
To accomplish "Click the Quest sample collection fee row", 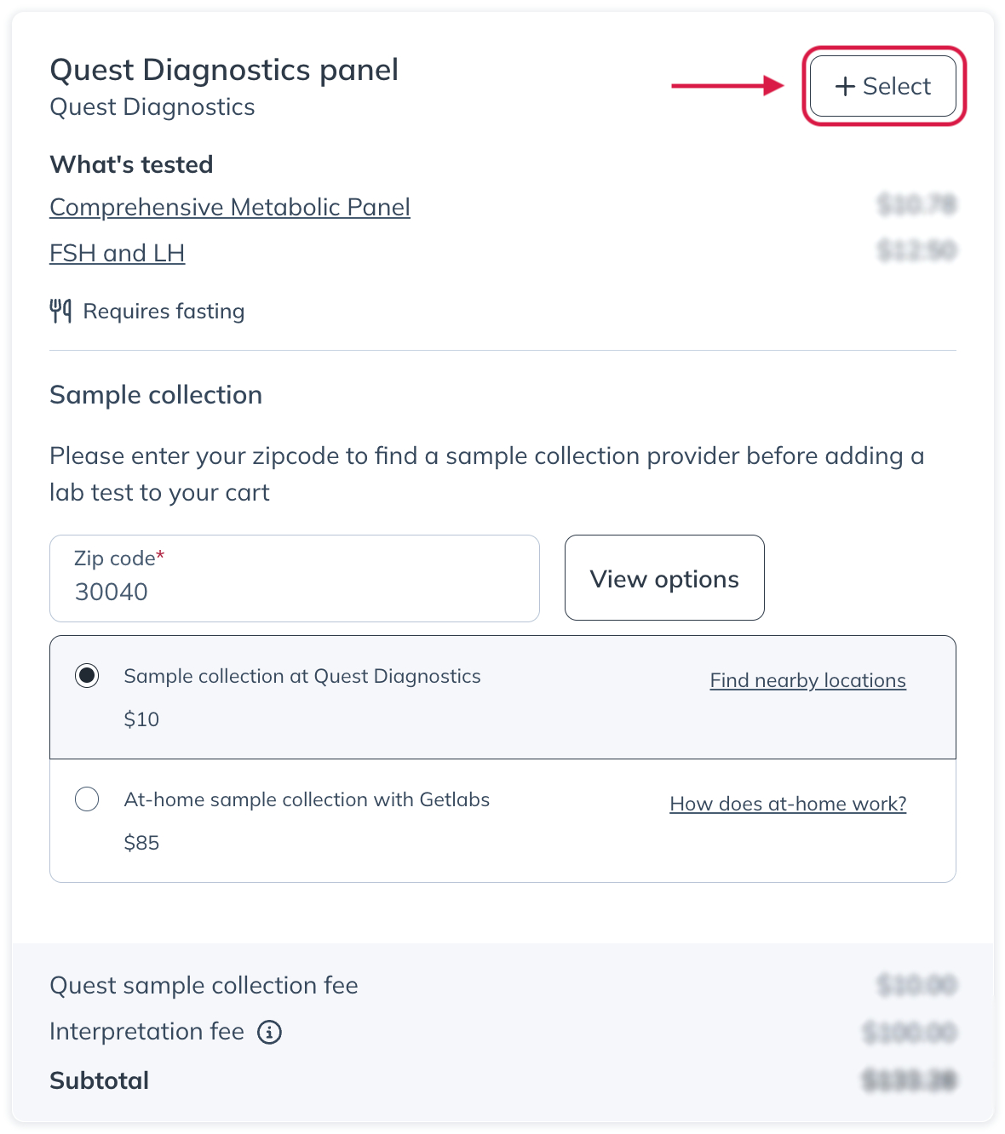I will click(x=204, y=986).
